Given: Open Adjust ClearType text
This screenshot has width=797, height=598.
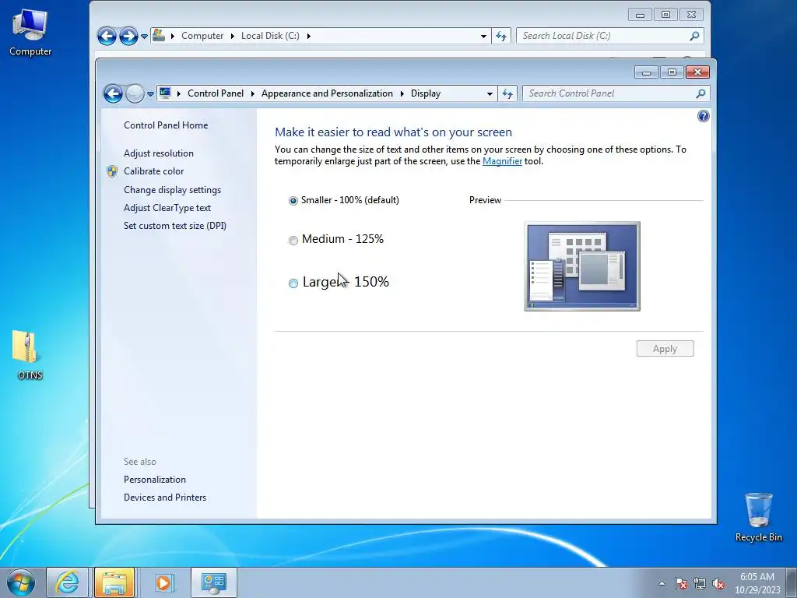Looking at the screenshot, I should coord(167,207).
